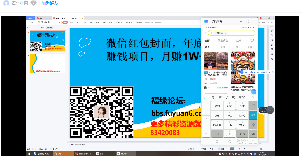
Task: Open the tiger red packet cover listing
Action: pos(243,68)
